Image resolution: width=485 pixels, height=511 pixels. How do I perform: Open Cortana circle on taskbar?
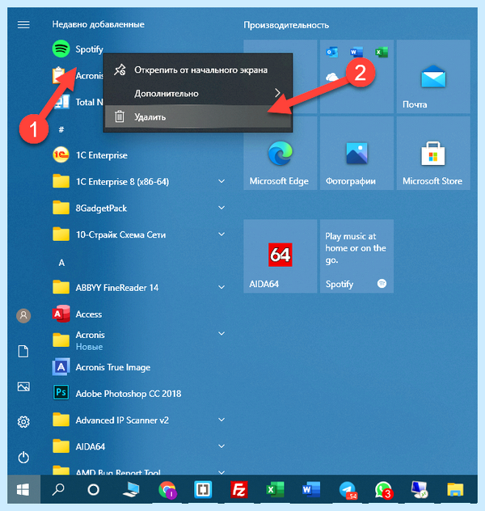(94, 489)
